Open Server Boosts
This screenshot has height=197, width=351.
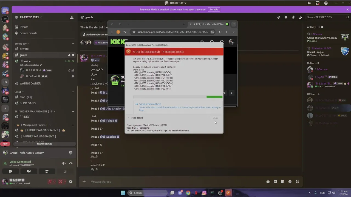coord(44,33)
